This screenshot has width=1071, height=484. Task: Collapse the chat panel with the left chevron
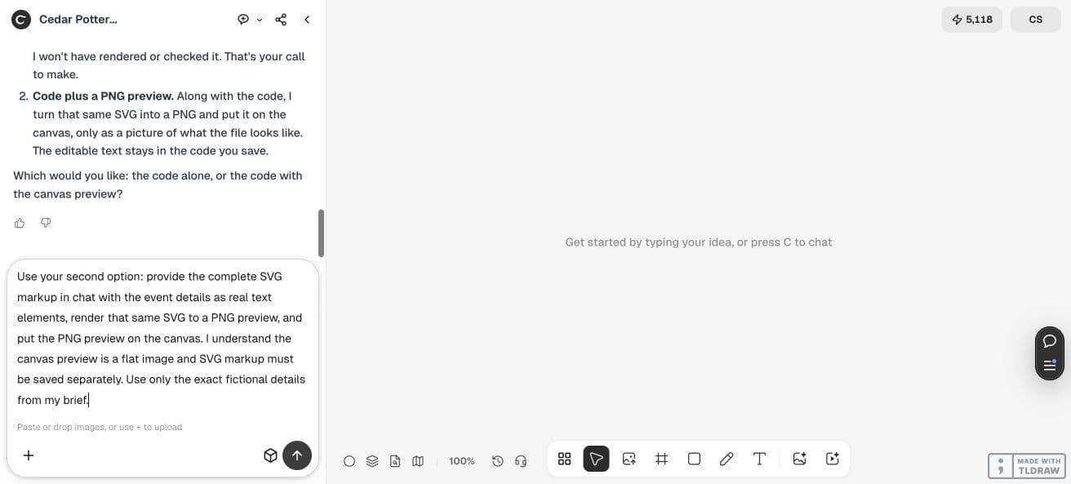pos(307,20)
